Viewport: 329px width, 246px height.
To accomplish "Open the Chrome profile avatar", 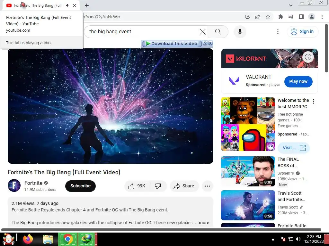I will click(312, 17).
